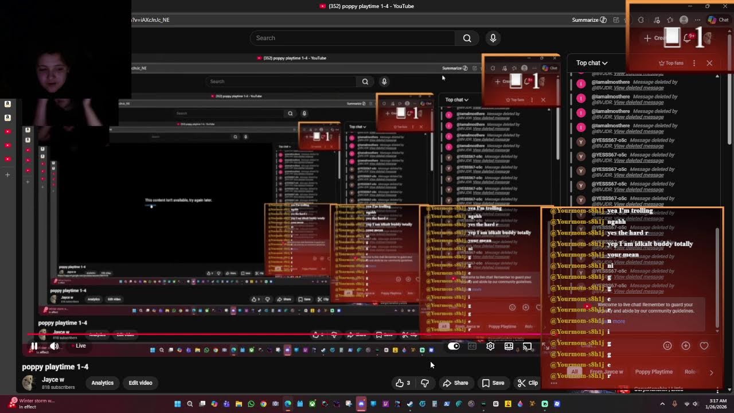Jump to Live in the player

(79, 346)
